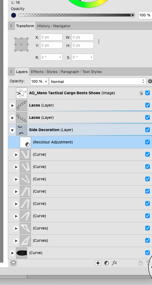This screenshot has width=152, height=285.
Task: Expand the first Laces layer
Action: coord(12,105)
